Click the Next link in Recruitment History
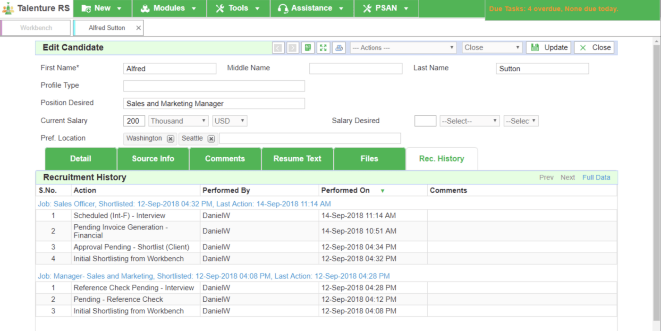The width and height of the screenshot is (661, 331). [568, 178]
